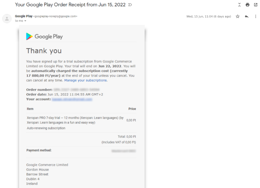260x188 pixels.
Task: Star this Google Play email
Action: point(238,16)
